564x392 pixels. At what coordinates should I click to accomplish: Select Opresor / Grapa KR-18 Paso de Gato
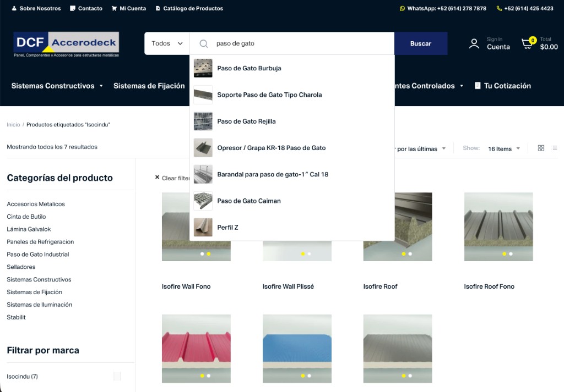[x=271, y=148]
